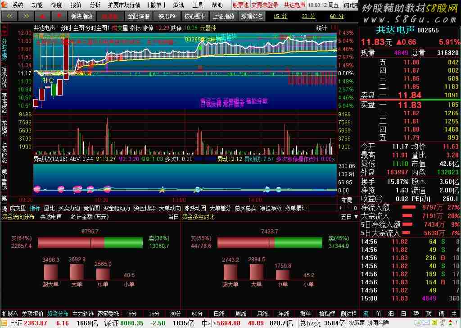Click the buy/sell ratio bar showing 买(64%)
Image resolution: width=461 pixels, height=328 pixels.
(90, 243)
